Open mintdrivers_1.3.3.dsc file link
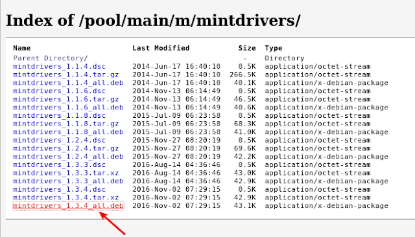This screenshot has height=237, width=415. [59, 164]
